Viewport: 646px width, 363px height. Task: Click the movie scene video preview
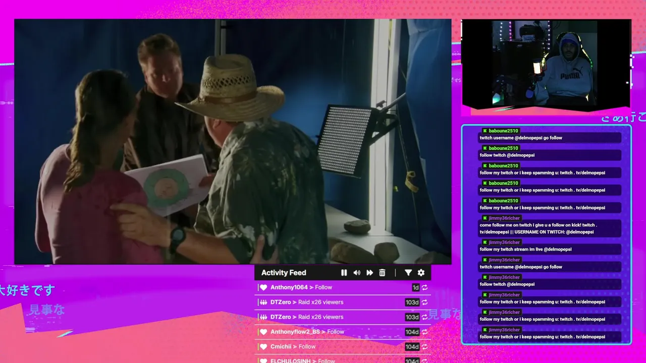pyautogui.click(x=233, y=142)
